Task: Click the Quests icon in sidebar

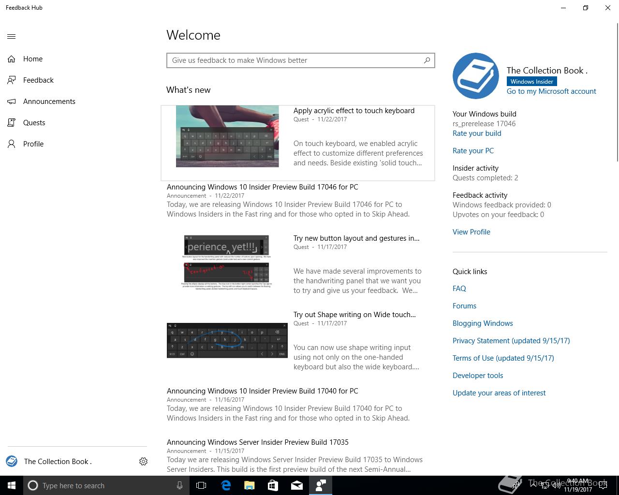Action: (12, 123)
